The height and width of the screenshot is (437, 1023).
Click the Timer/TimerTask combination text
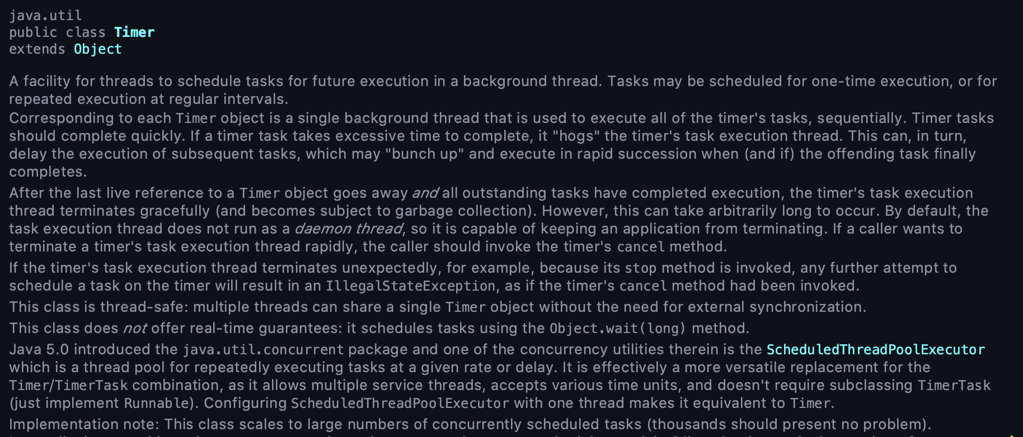(68, 386)
